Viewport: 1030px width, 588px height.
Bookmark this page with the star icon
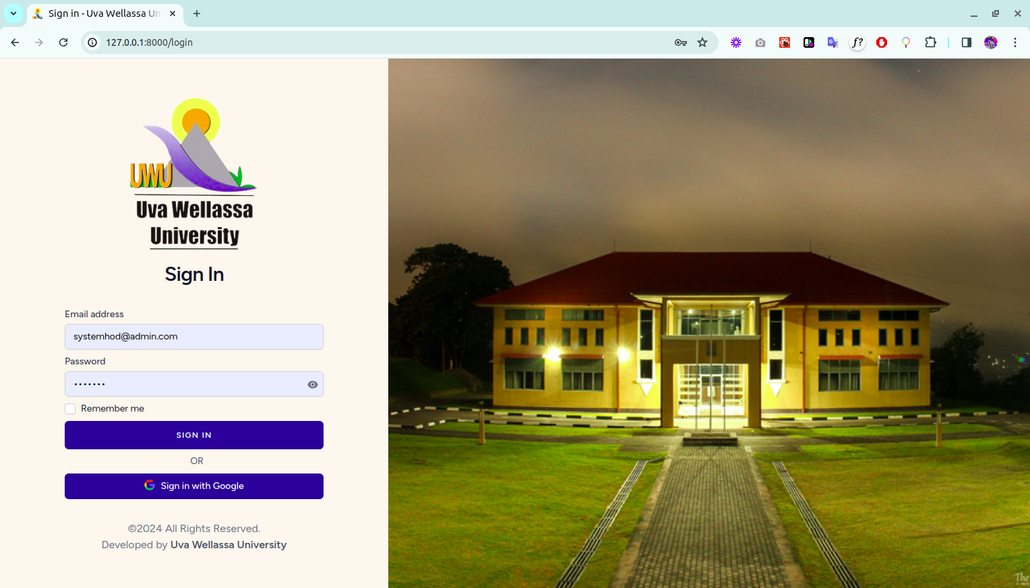(x=702, y=42)
